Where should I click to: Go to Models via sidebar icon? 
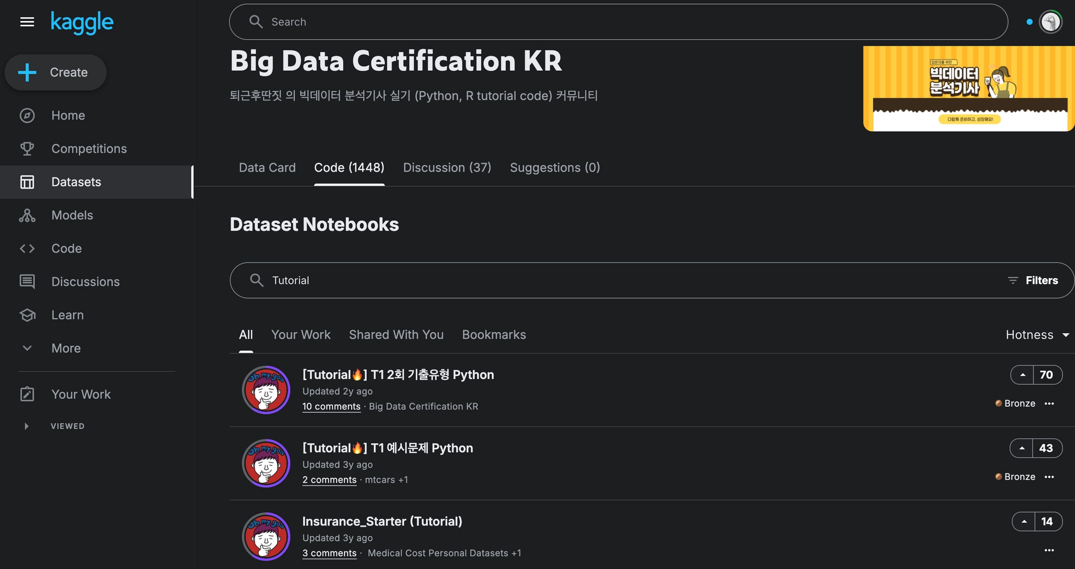click(27, 215)
